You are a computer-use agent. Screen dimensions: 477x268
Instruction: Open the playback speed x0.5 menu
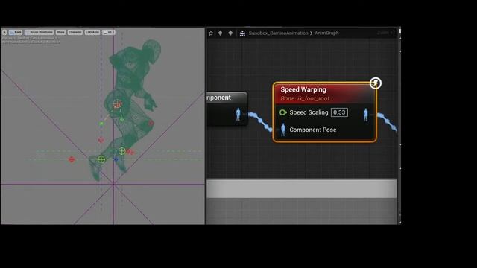(108, 32)
